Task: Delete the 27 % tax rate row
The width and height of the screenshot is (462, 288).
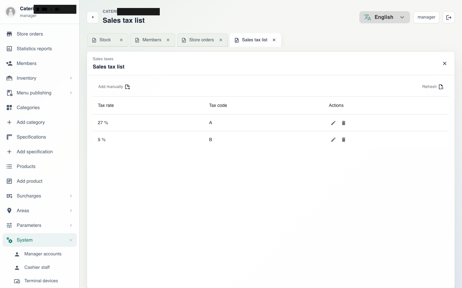Action: 344,123
